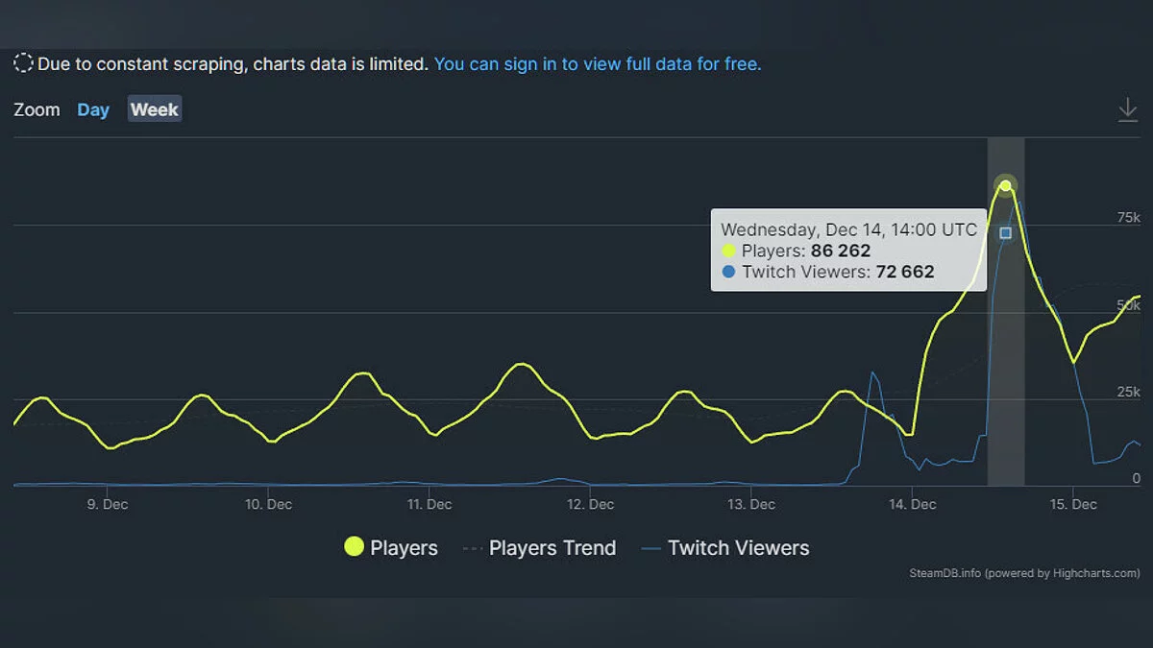
Task: Click the 9. Dec date axis label
Action: click(x=108, y=504)
